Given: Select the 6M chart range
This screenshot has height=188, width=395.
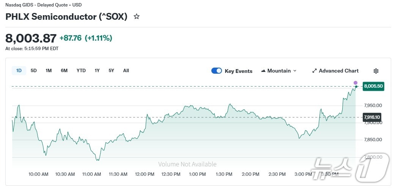Looking at the screenshot, I should pyautogui.click(x=64, y=71).
